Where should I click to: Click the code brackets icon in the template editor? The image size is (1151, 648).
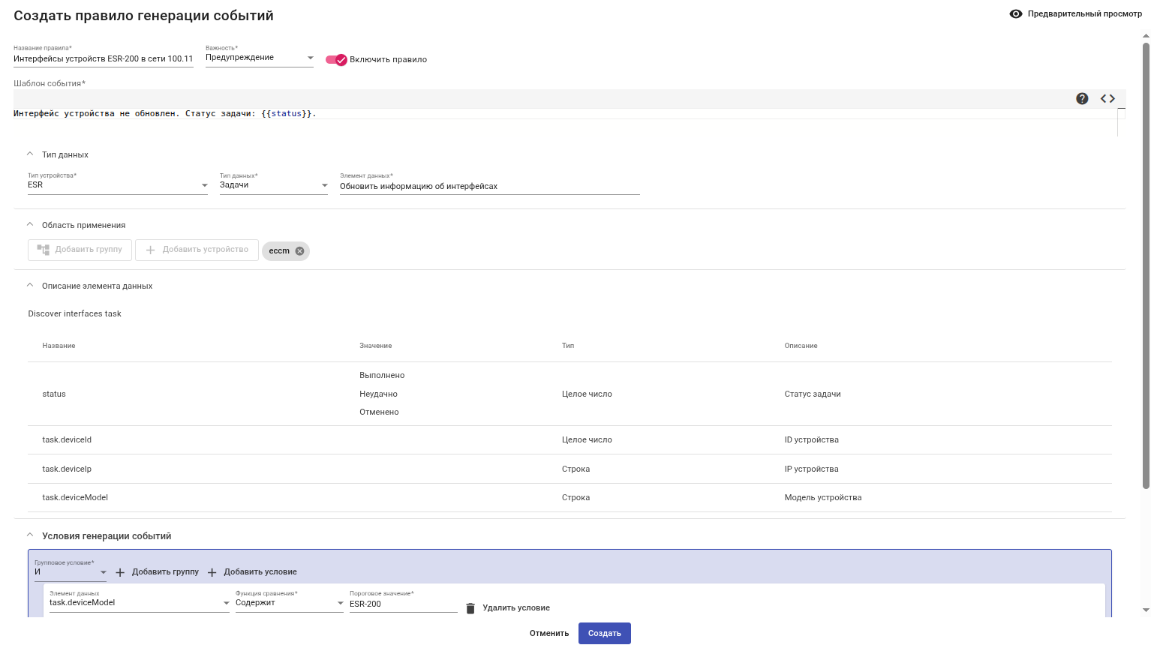click(x=1107, y=98)
